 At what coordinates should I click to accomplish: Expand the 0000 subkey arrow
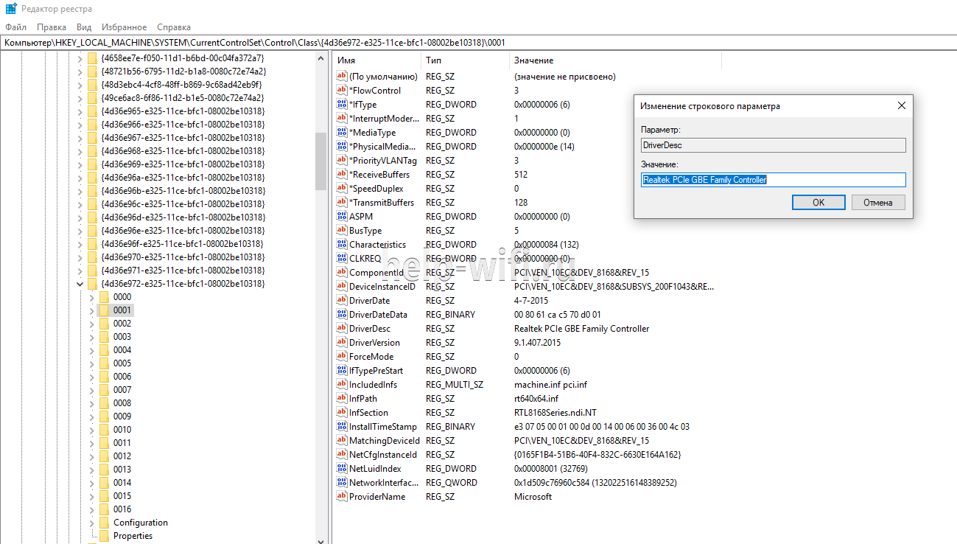[x=92, y=297]
